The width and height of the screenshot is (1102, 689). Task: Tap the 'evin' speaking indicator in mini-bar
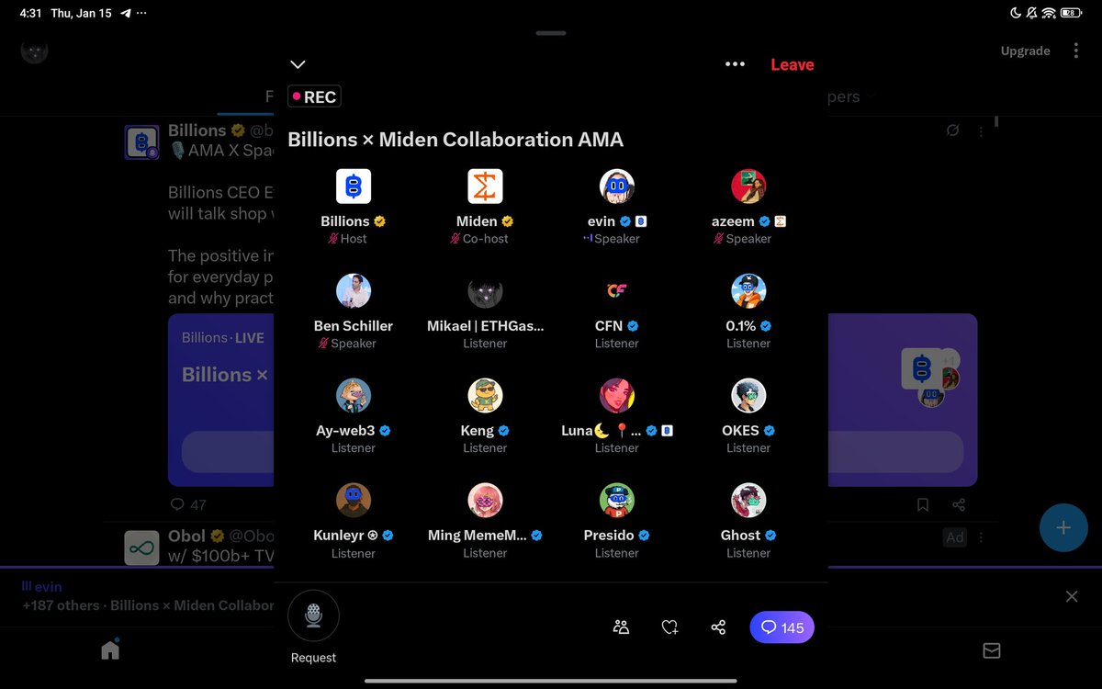click(x=42, y=586)
